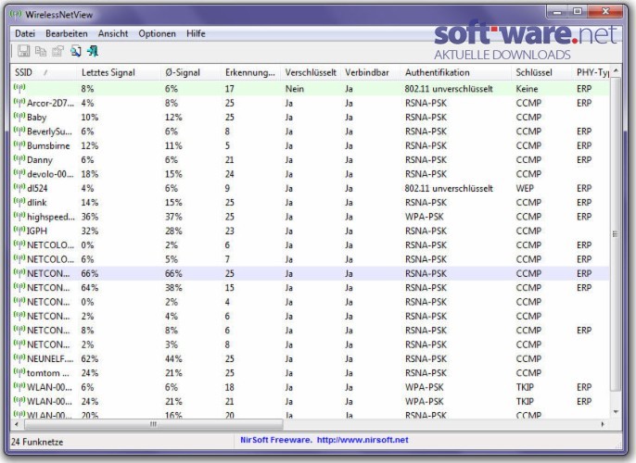The width and height of the screenshot is (636, 463).
Task: Sort by the Letztes Signal column header
Action: (119, 72)
